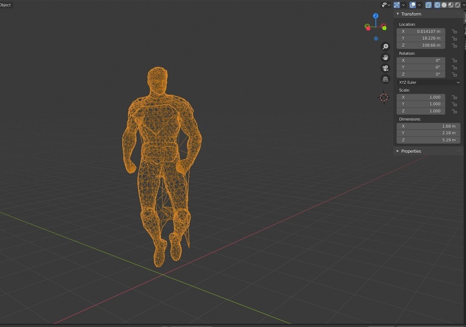
Task: Lock the Location X value
Action: [454, 31]
